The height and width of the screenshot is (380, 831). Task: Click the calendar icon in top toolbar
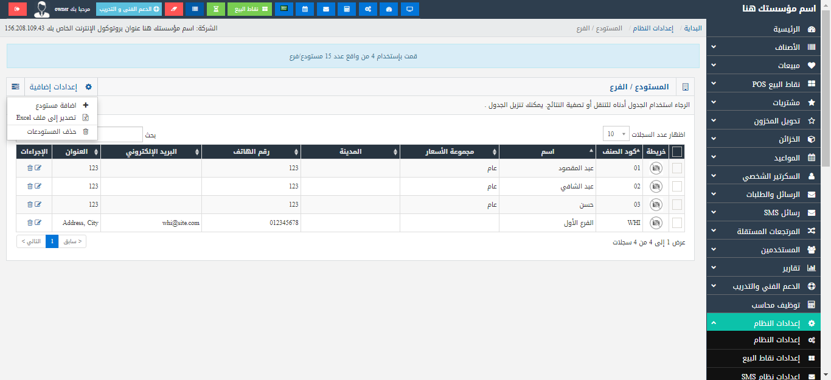pos(305,9)
